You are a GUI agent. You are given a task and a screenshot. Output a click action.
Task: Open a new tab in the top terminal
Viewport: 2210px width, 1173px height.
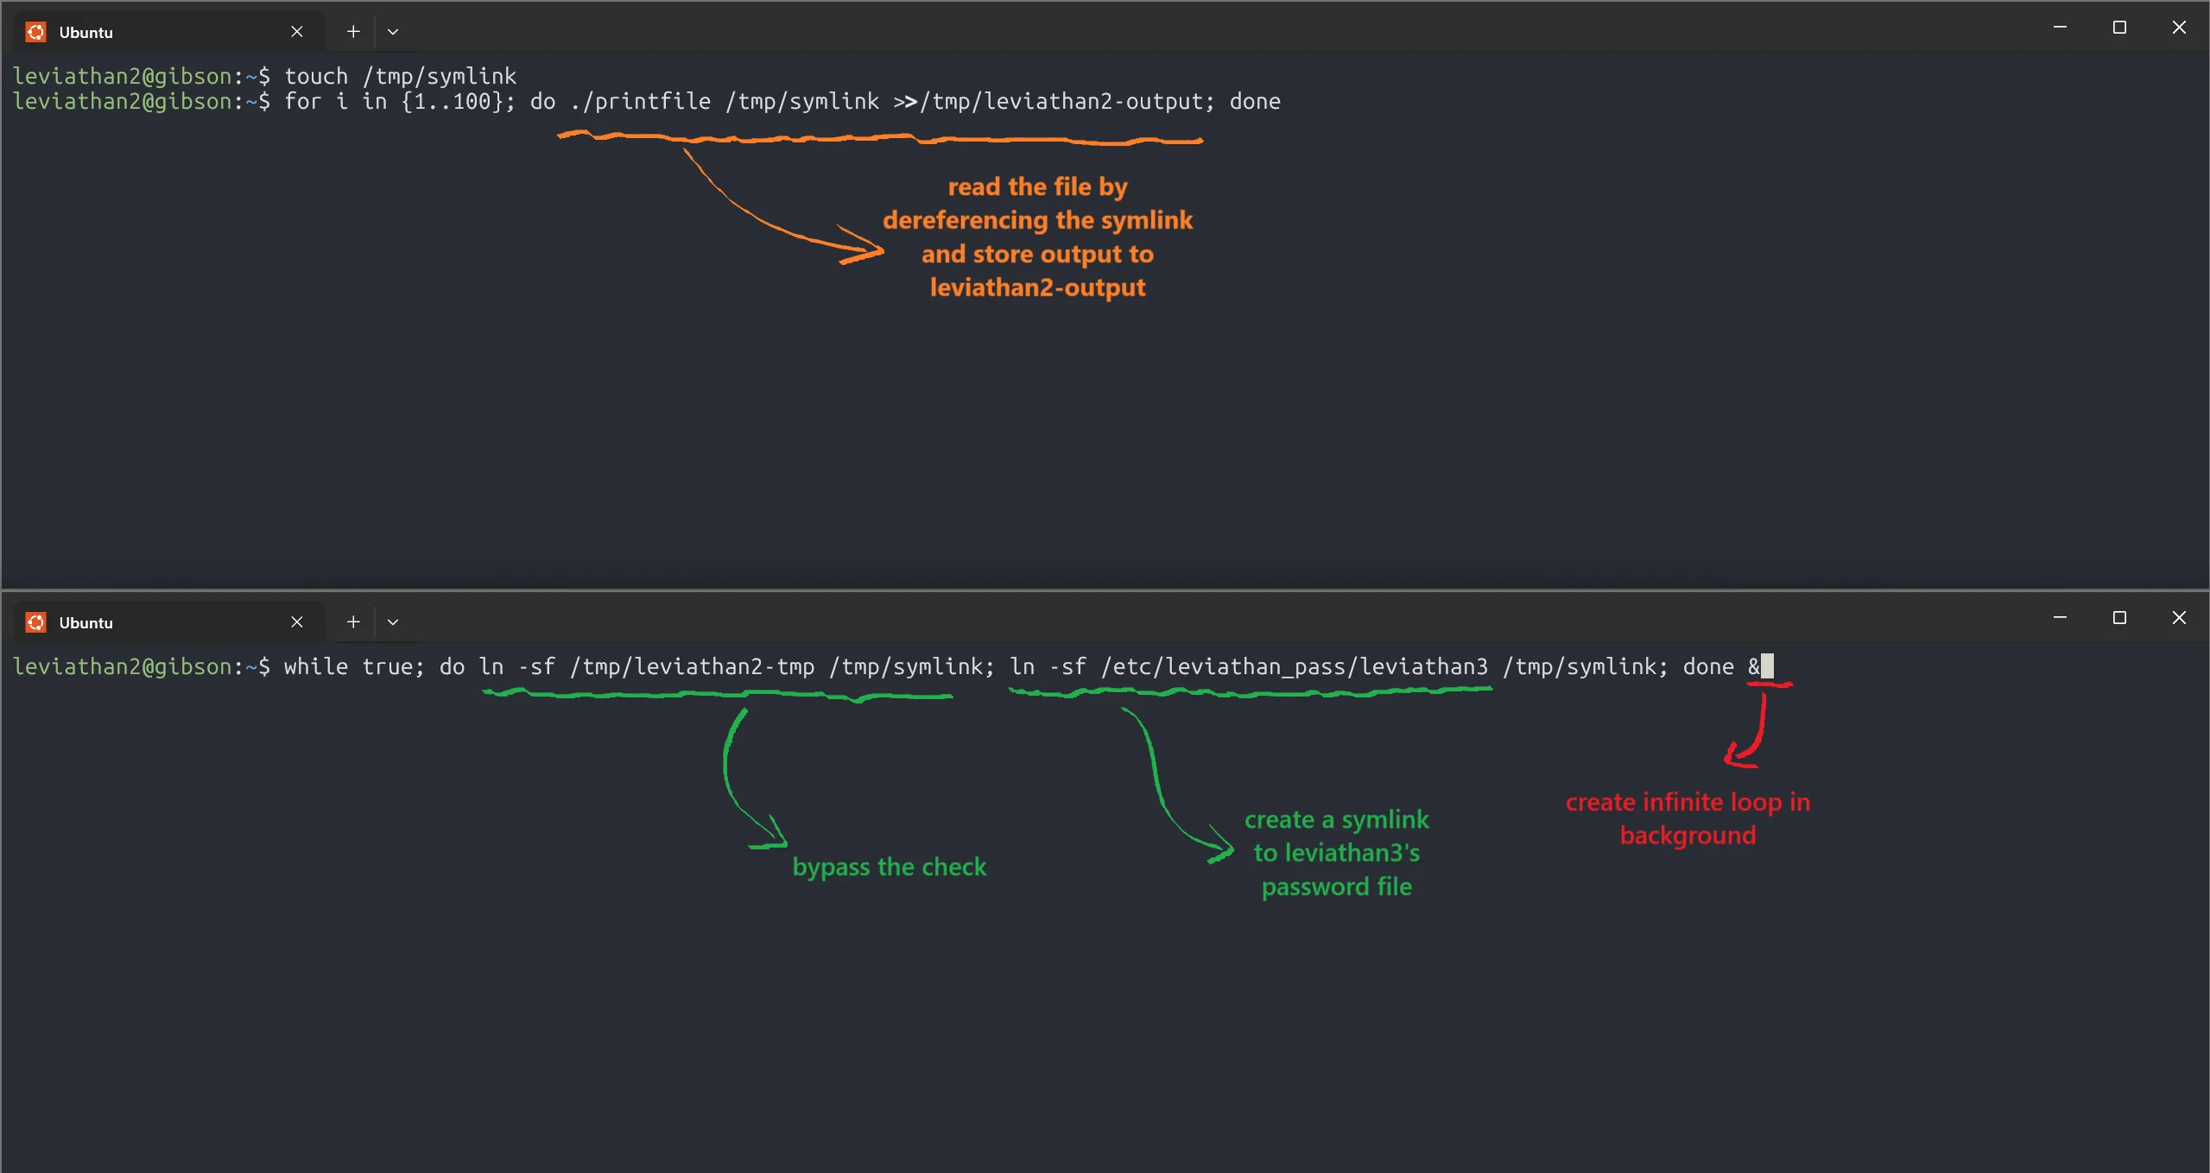(x=352, y=32)
